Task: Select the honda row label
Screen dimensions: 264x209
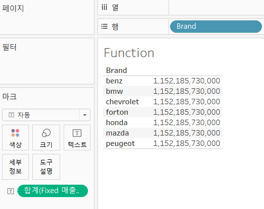Action: click(117, 123)
